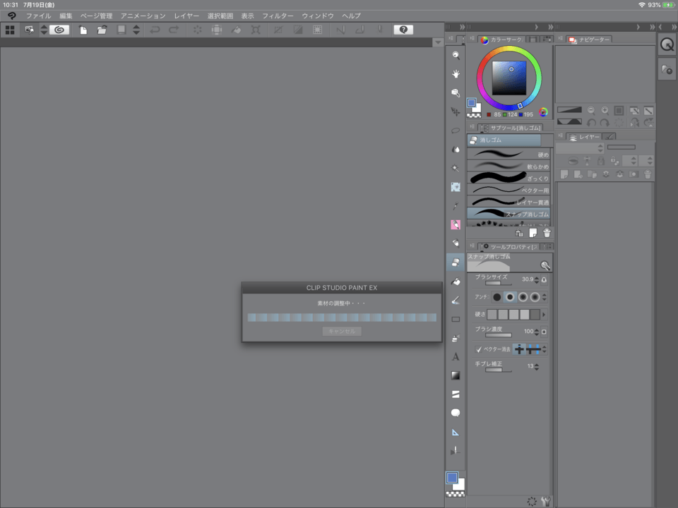Select the Gradient tool
The width and height of the screenshot is (678, 508).
click(x=456, y=375)
